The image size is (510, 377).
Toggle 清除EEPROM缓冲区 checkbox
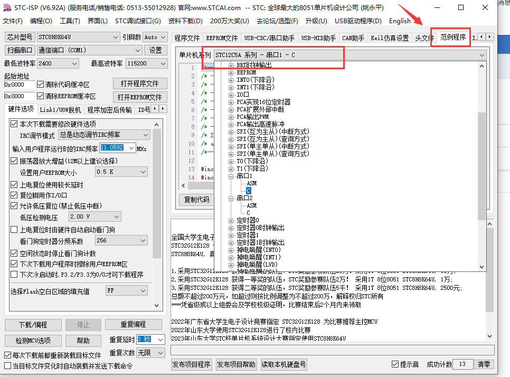(x=40, y=96)
